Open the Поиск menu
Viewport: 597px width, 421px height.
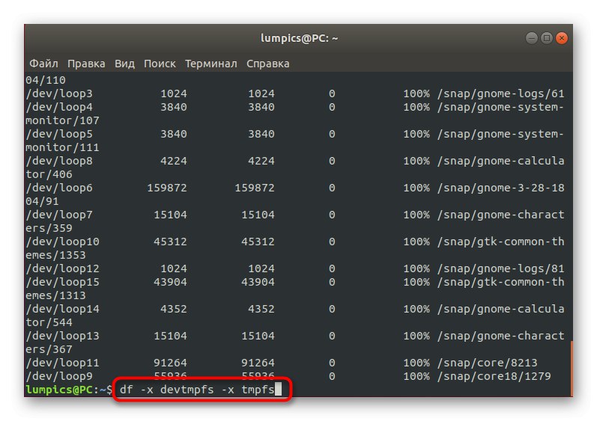point(160,64)
